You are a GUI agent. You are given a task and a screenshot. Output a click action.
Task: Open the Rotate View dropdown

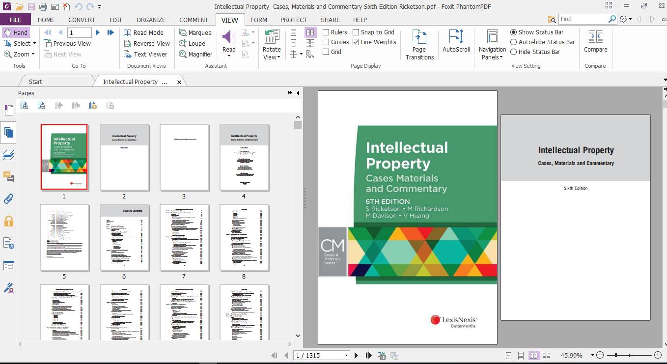click(x=271, y=54)
